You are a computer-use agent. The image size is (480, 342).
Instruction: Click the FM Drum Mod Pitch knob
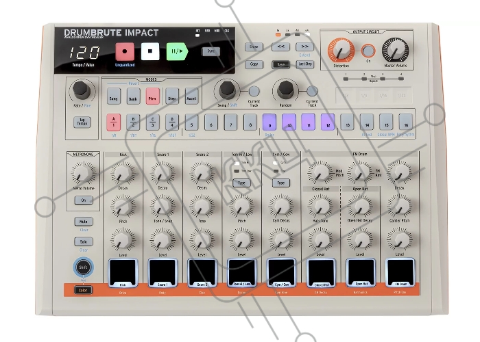(x=320, y=173)
